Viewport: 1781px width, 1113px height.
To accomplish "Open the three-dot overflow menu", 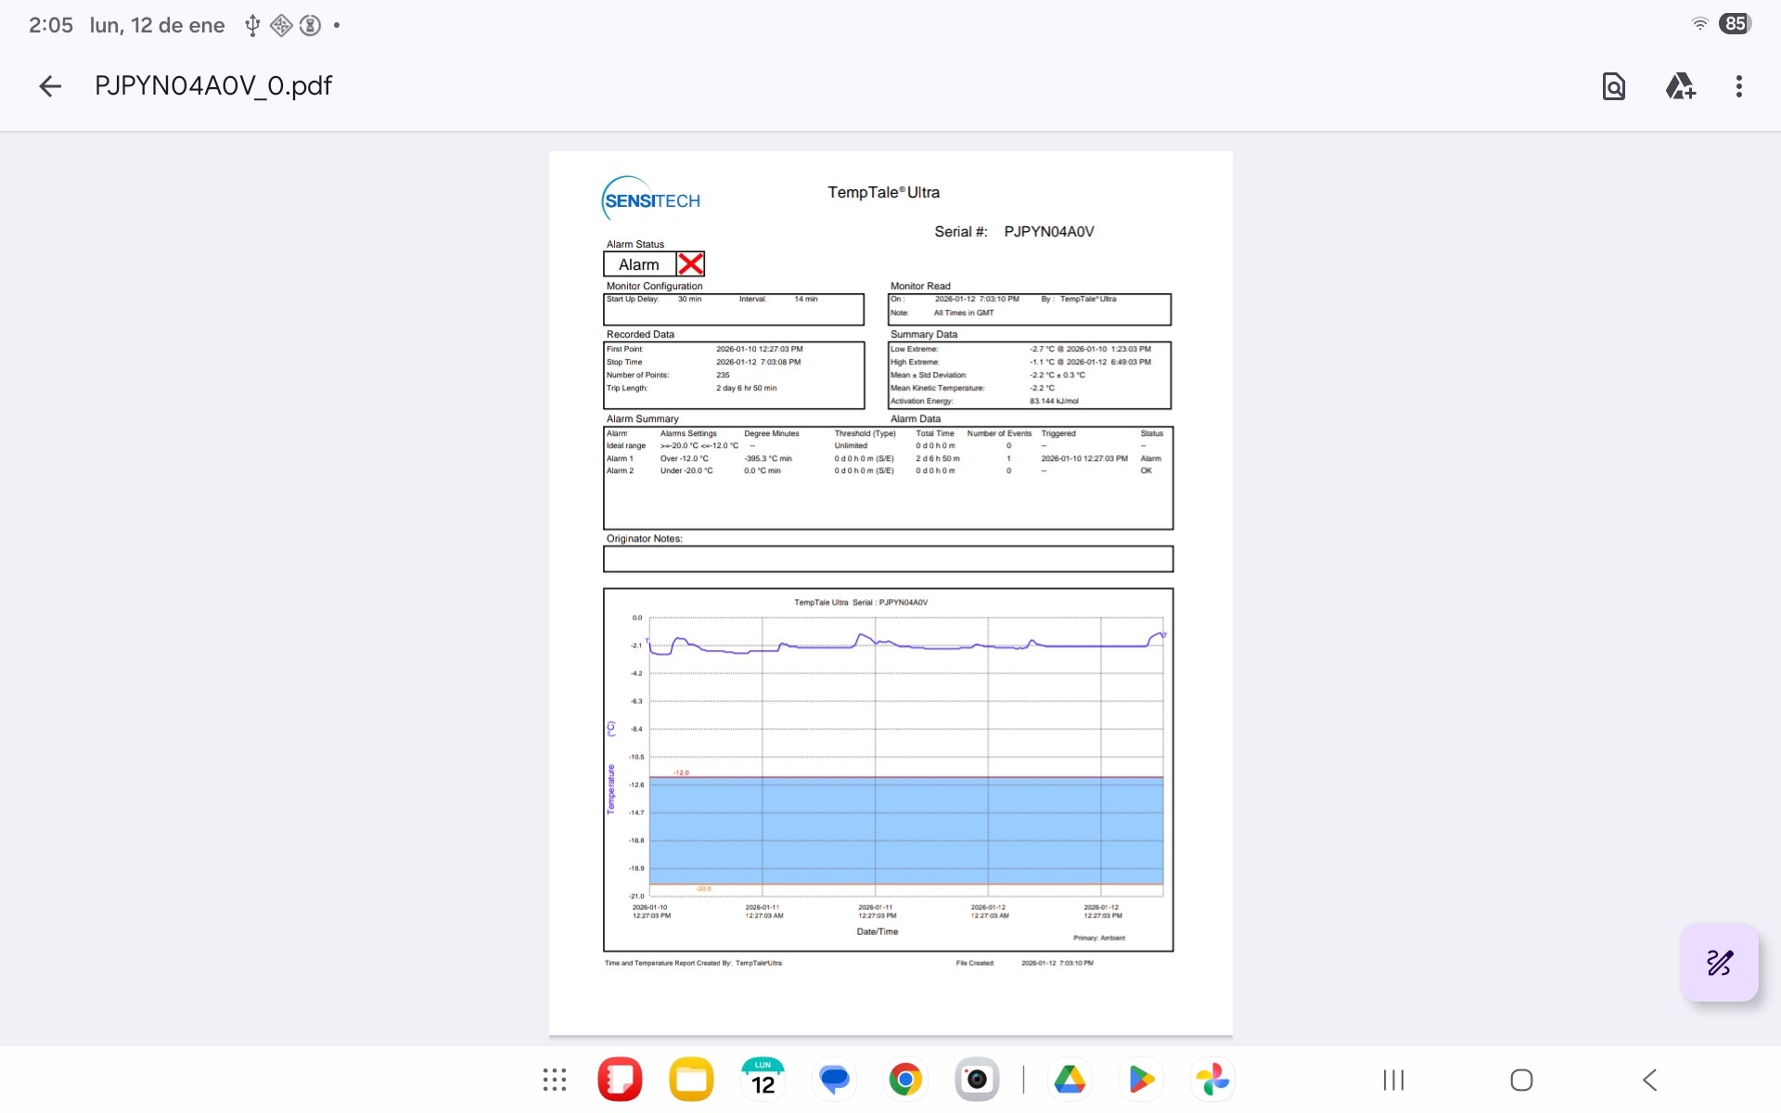I will 1738,86.
